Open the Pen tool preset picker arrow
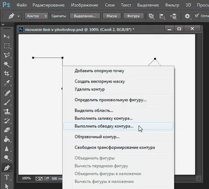209x189 pixels. 19,16
